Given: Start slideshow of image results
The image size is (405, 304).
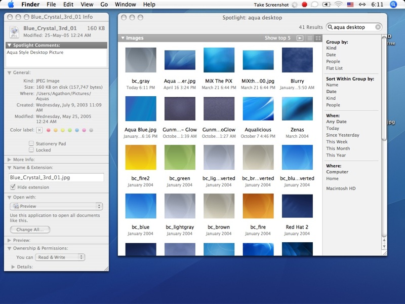Looking at the screenshot, I should tap(300, 38).
